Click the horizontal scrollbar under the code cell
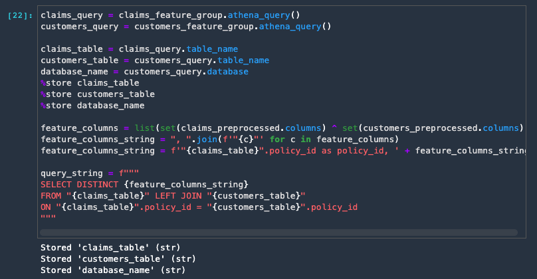 pos(278,232)
